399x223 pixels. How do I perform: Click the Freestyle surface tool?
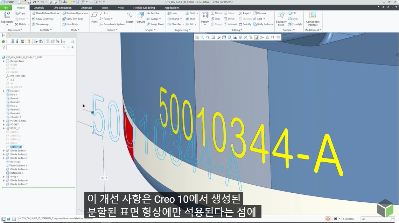click(295, 24)
